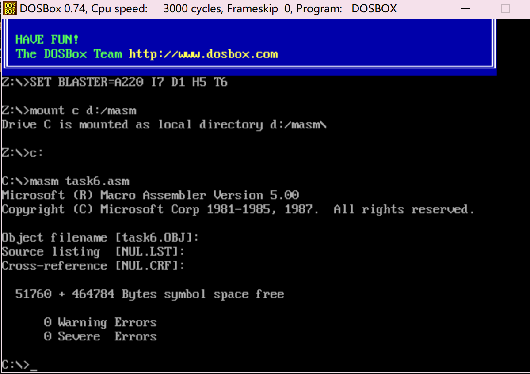Click 'Drive C is mounted as local directory' line
The image size is (530, 374).
(x=164, y=125)
